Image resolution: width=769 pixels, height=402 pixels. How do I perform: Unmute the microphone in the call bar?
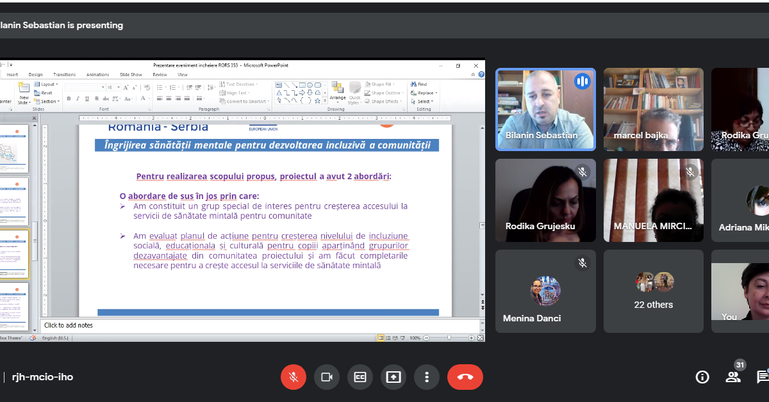(294, 377)
